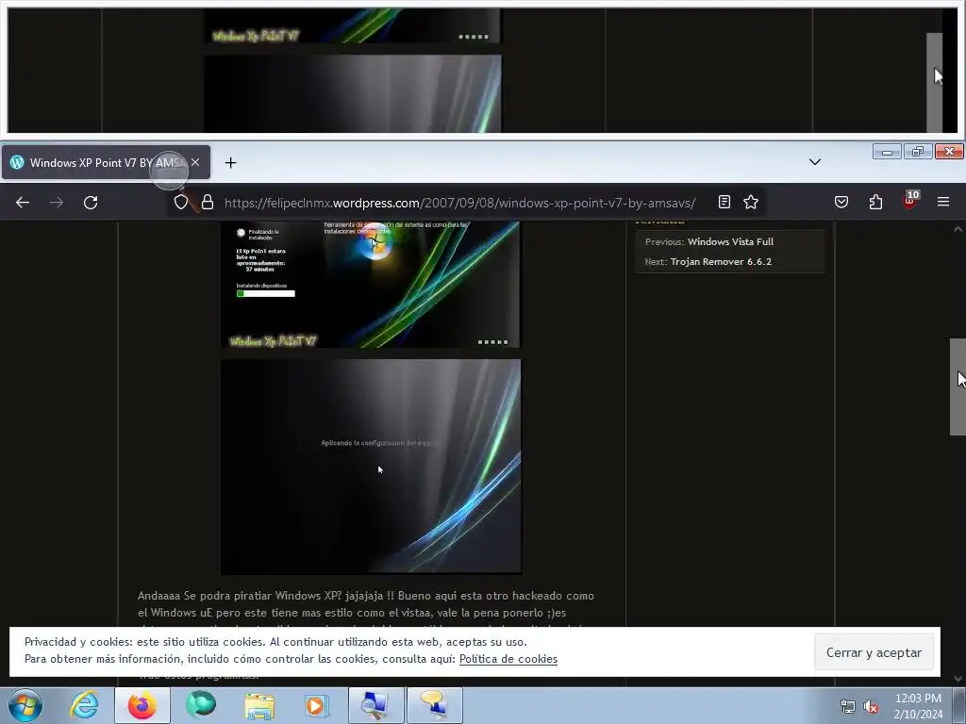Screen dimensions: 966x724
Task: Click the Cerrar y aceptar button
Action: coord(874,652)
